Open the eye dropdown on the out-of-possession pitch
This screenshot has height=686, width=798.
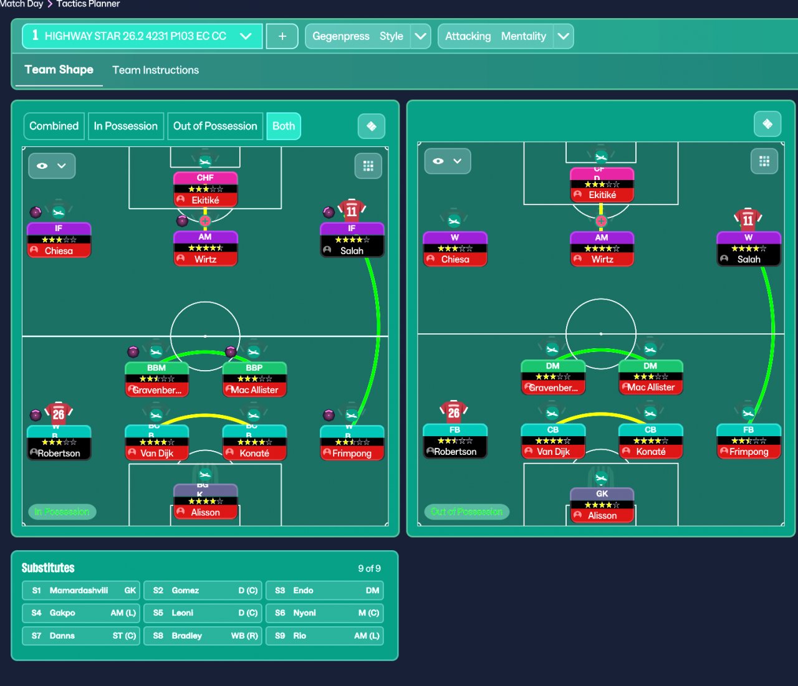click(448, 161)
